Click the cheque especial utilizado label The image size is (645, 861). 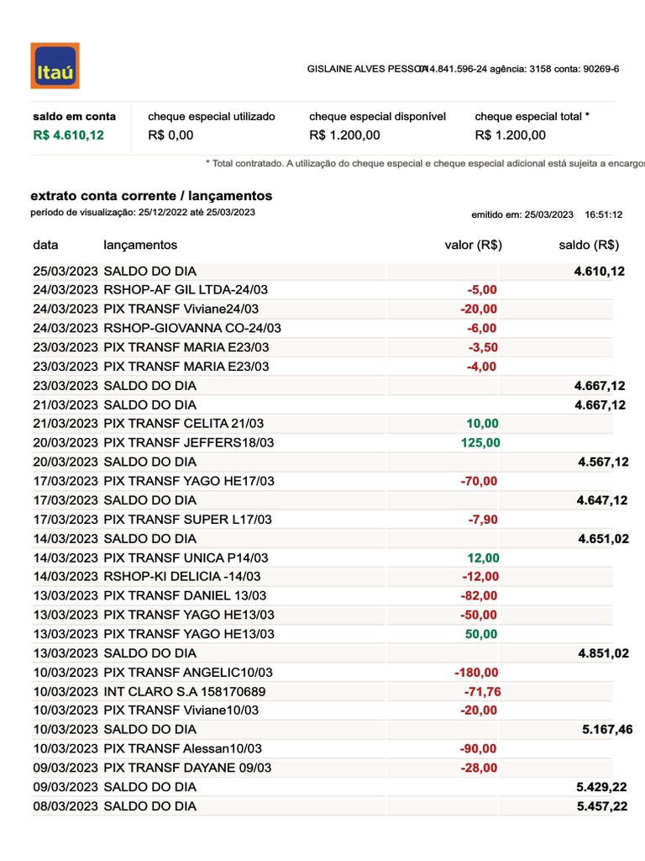point(211,116)
